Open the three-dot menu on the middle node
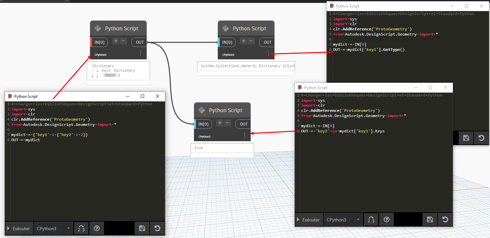Viewport: 490px width, 238px height. point(268,53)
